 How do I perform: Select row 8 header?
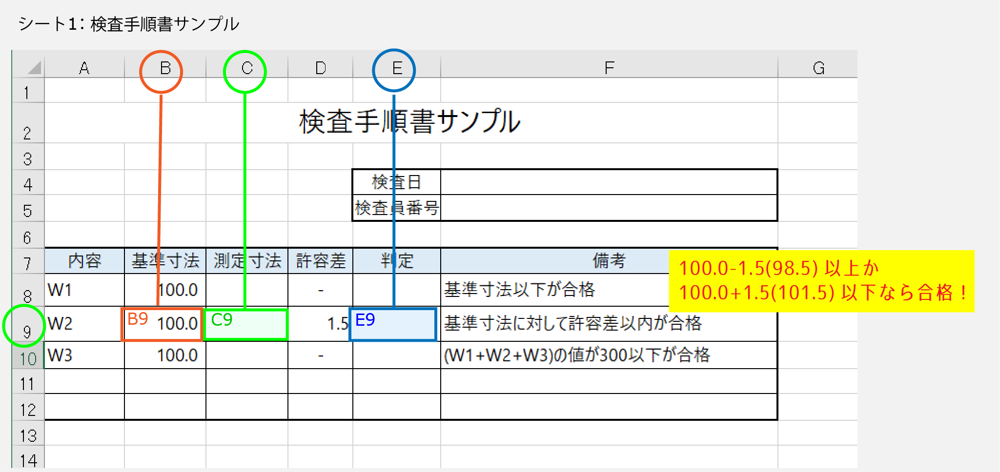click(28, 290)
